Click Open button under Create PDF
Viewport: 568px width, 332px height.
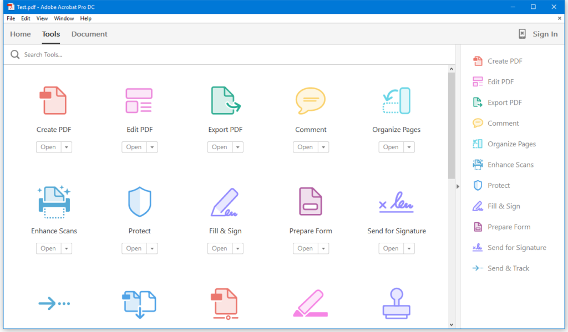(49, 147)
